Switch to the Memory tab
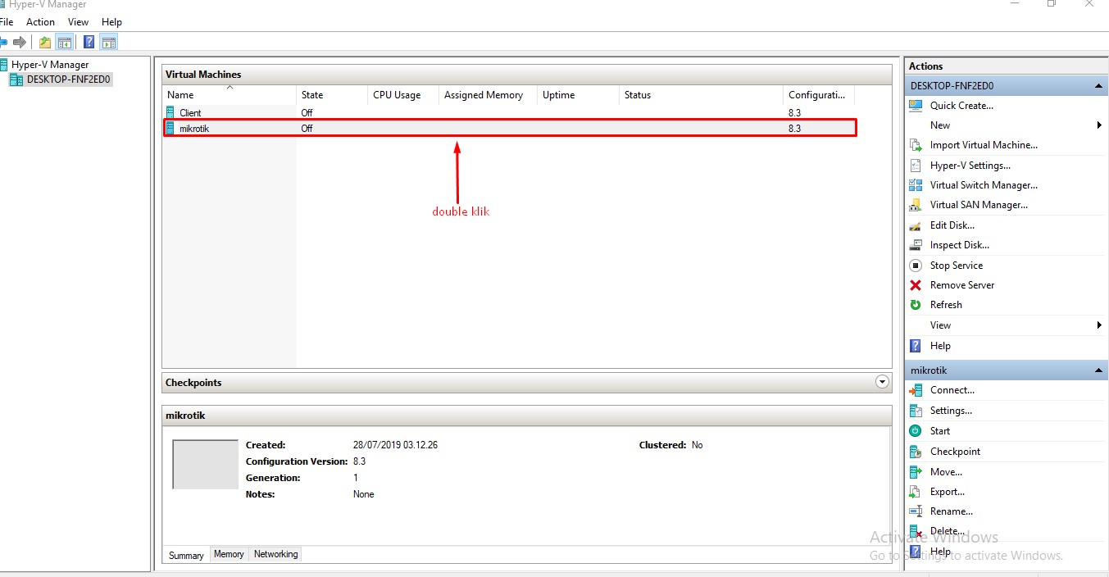The height and width of the screenshot is (577, 1109). 229,554
